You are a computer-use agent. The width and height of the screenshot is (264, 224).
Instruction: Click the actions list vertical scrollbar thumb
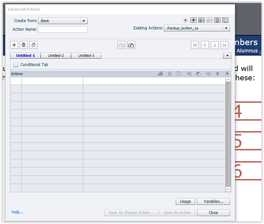click(x=228, y=134)
